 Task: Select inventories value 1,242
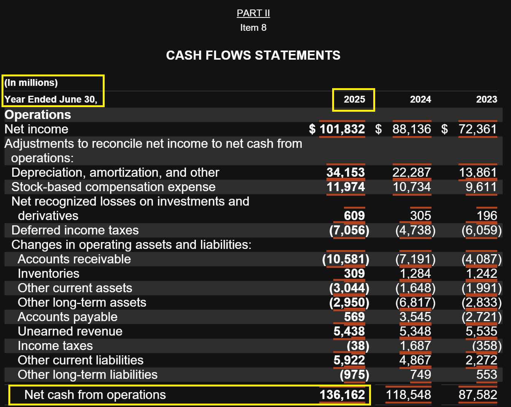[x=481, y=274]
